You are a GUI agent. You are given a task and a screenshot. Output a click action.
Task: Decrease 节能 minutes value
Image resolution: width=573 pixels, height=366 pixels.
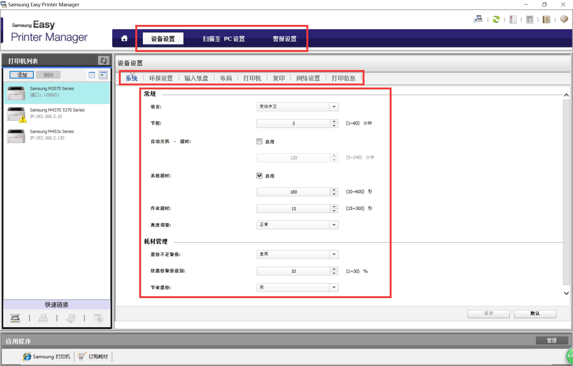334,126
